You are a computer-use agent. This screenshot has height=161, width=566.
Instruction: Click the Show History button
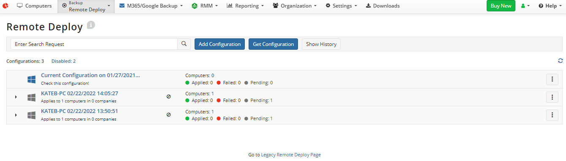pos(321,44)
